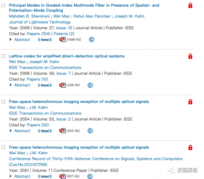Screen dimensions: 204x179
Task: Click red lock icon beside Principal Modes paper
Action: tap(190, 5)
